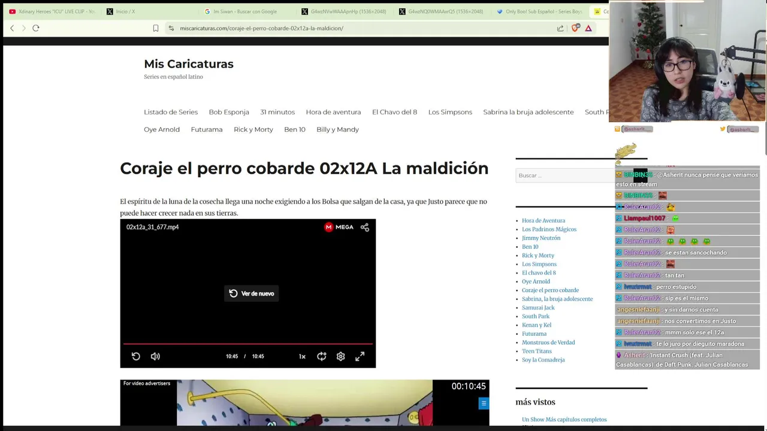Open Futurama in the top navigation menu
Viewport: 767px width, 431px height.
pyautogui.click(x=207, y=129)
